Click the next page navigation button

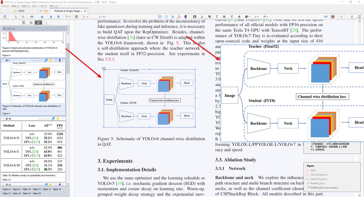pos(59,16)
